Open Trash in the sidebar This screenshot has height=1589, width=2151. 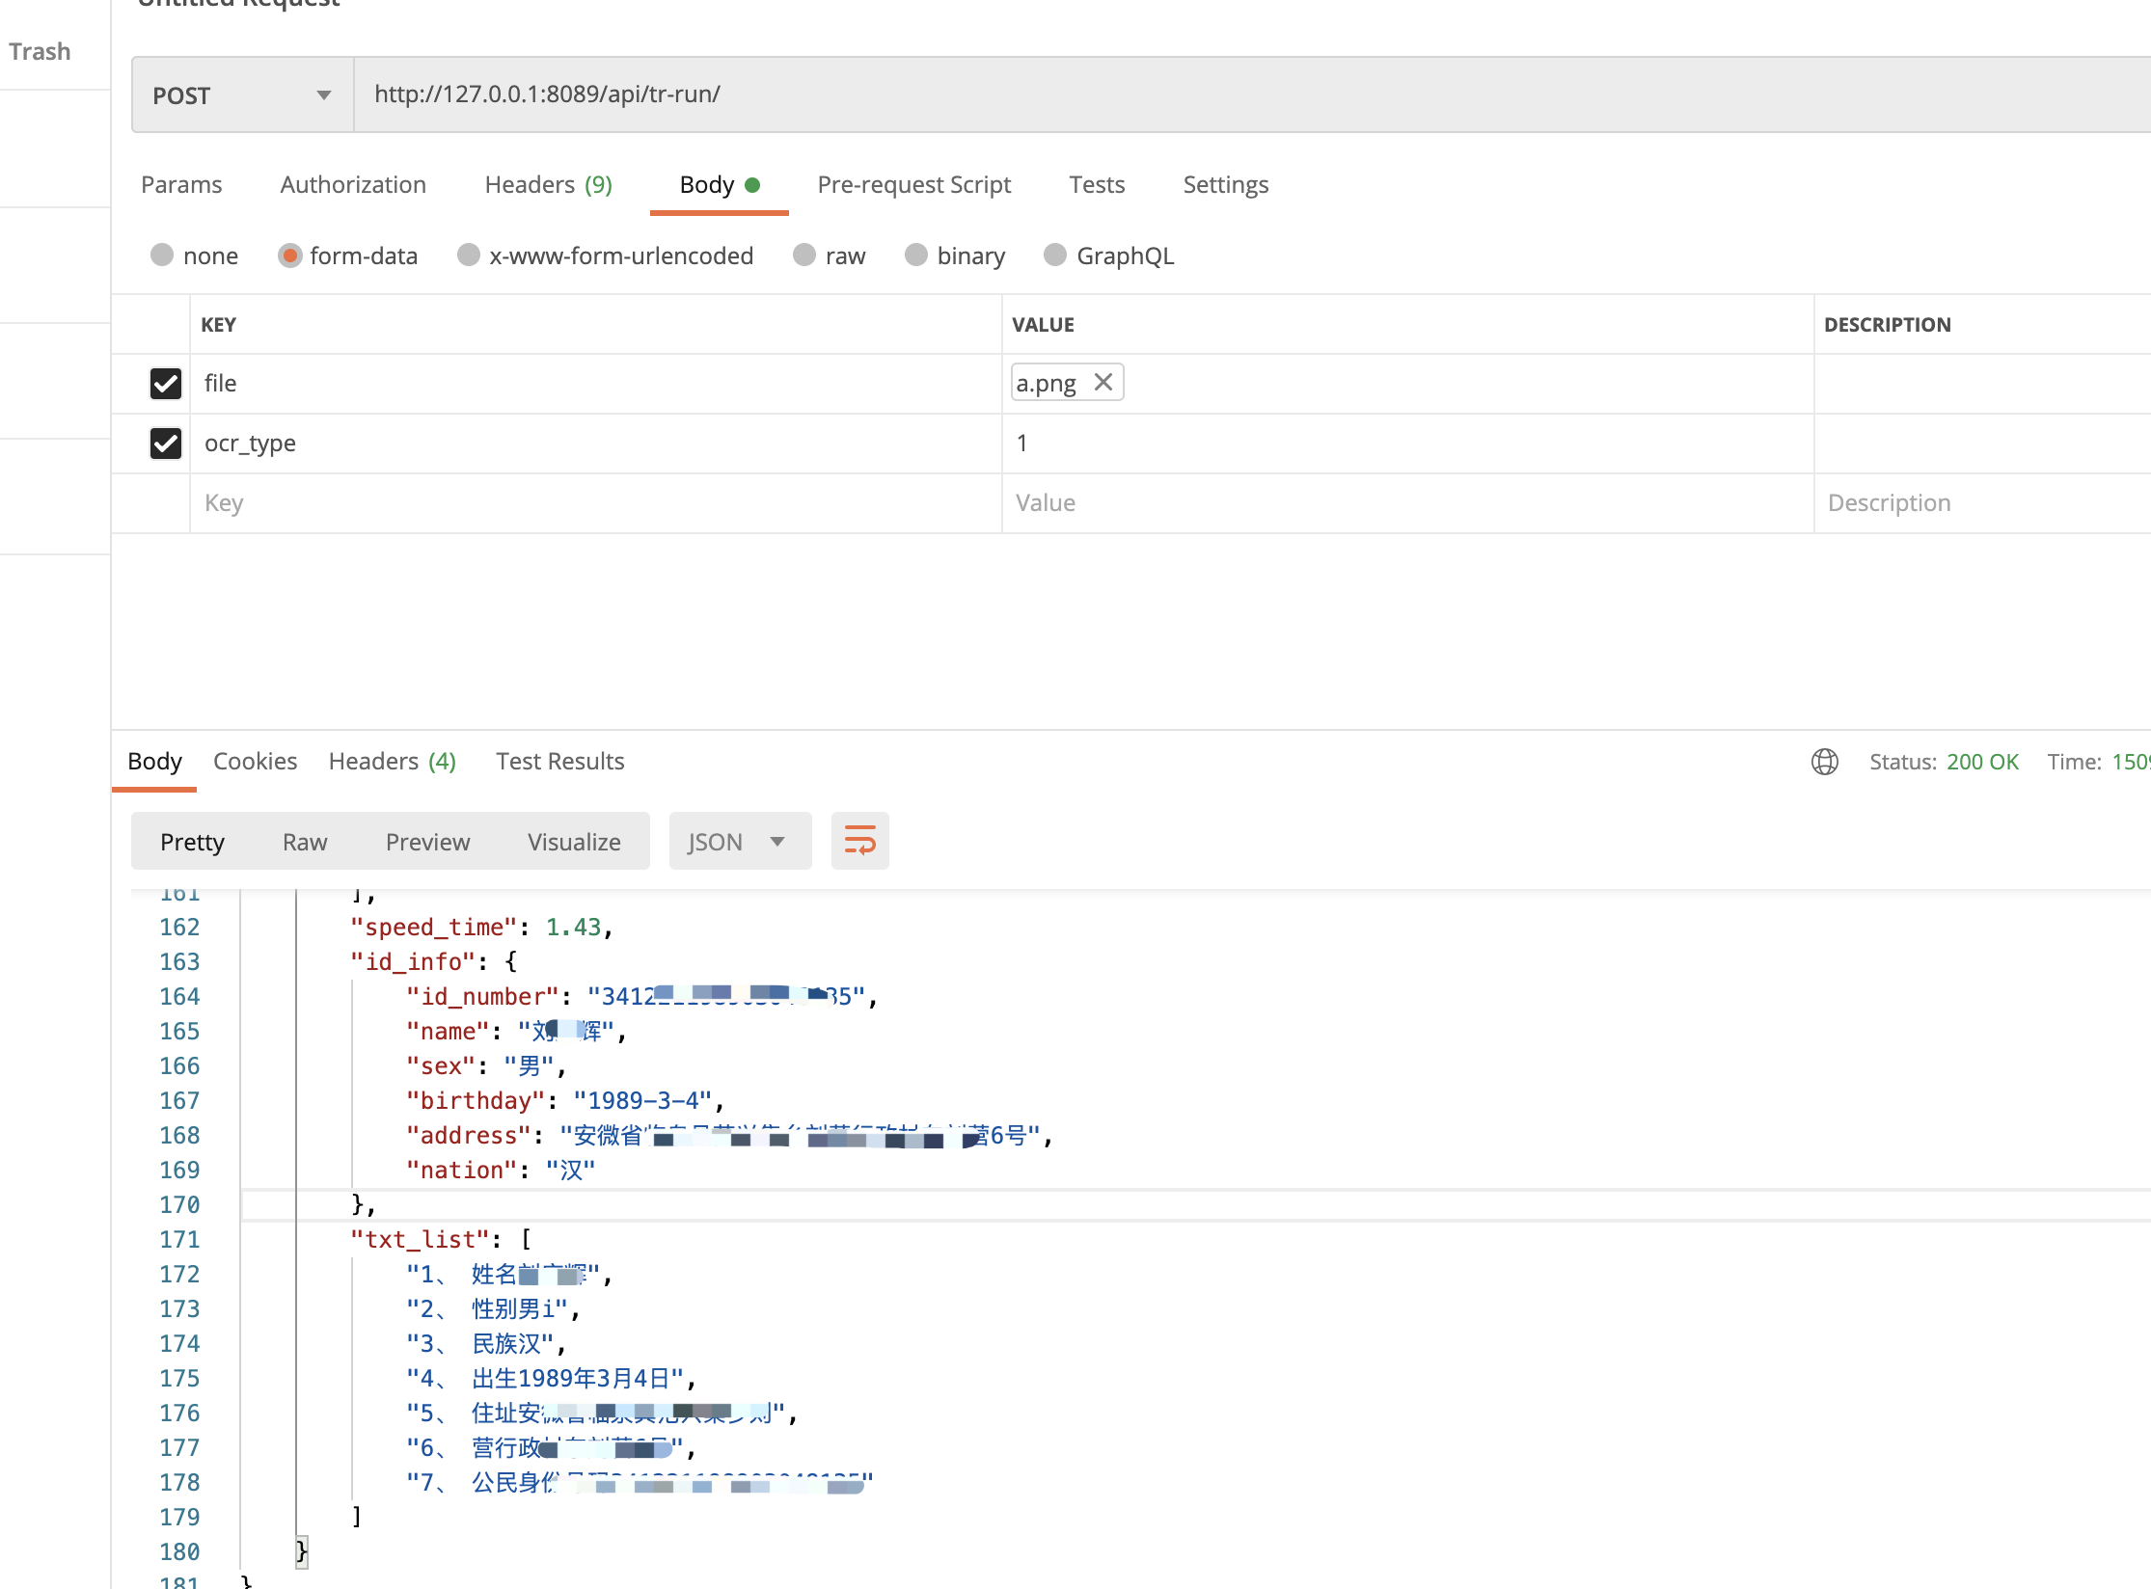pos(41,51)
